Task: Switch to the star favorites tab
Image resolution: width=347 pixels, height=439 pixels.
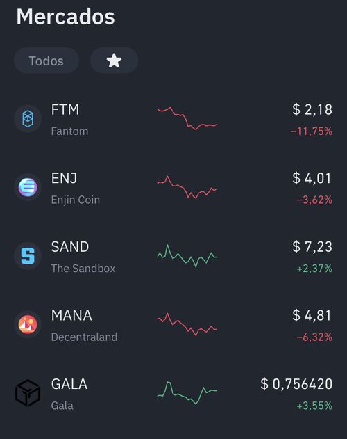Action: (114, 61)
